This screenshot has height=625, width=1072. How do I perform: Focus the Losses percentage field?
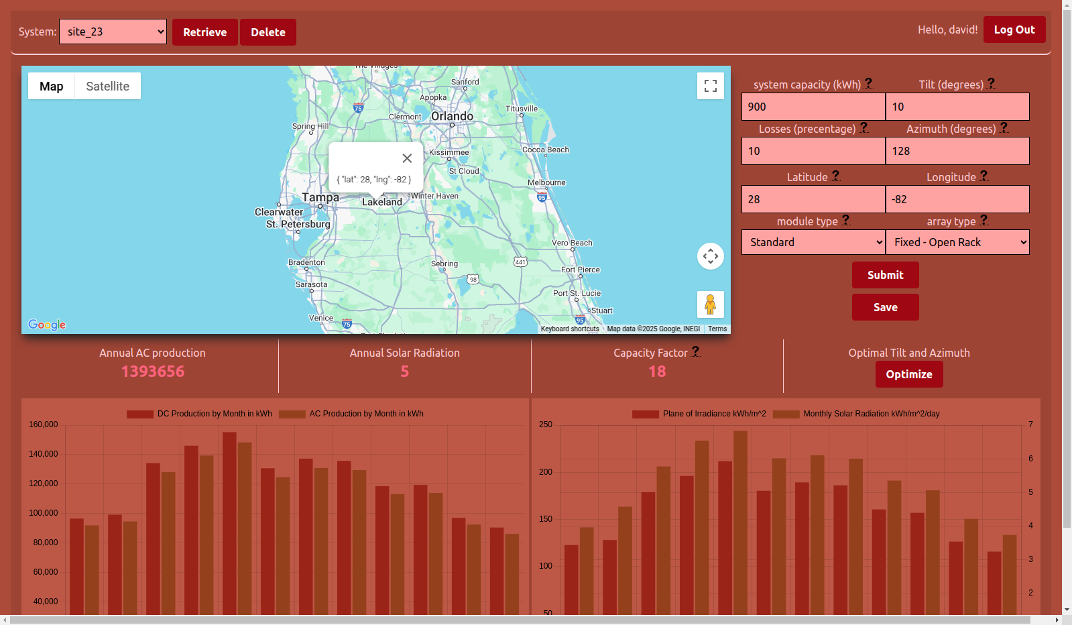pos(813,151)
